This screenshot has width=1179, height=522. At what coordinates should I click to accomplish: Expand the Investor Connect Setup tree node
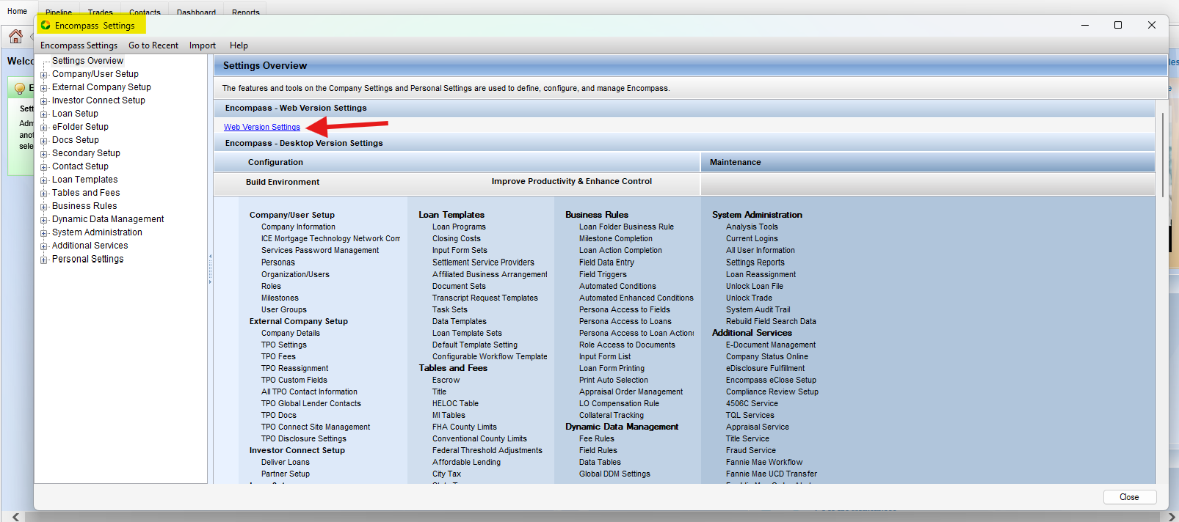(x=44, y=101)
